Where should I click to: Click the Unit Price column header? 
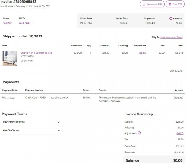point(76,46)
